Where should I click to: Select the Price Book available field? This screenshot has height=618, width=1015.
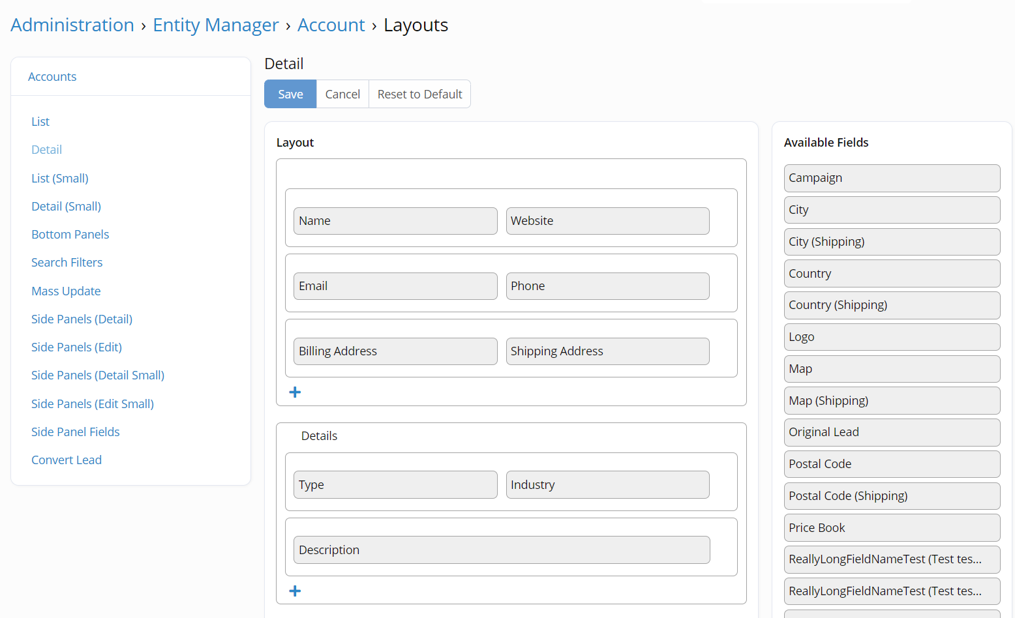point(891,527)
